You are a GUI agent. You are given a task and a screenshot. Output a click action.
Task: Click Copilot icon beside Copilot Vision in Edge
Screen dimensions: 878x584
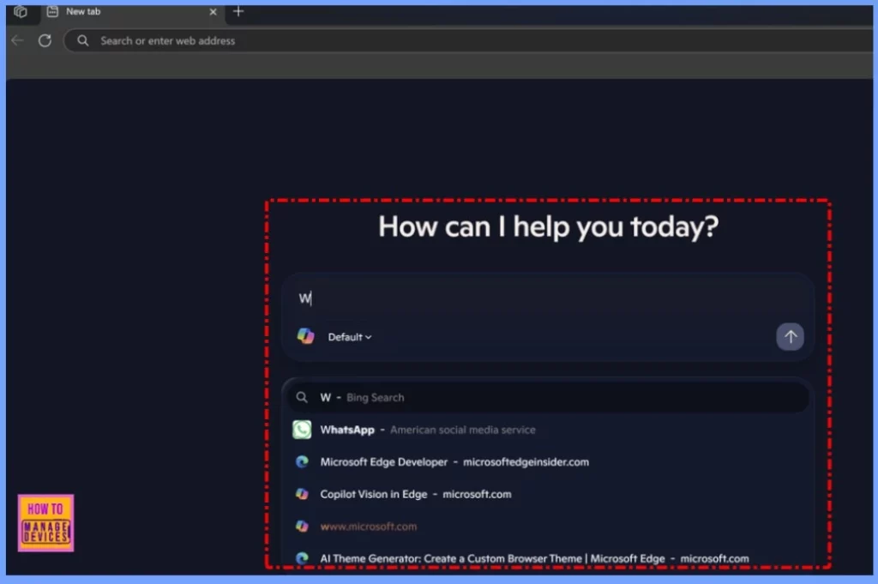(302, 495)
